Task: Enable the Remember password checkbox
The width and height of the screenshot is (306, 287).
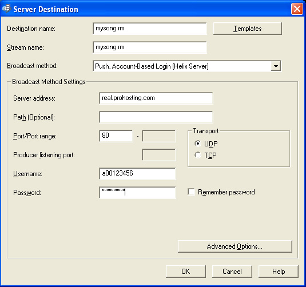Action: [191, 192]
